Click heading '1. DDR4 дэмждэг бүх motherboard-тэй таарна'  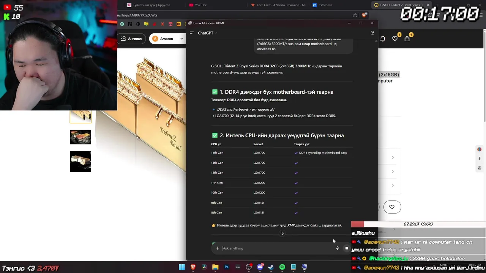pyautogui.click(x=276, y=92)
